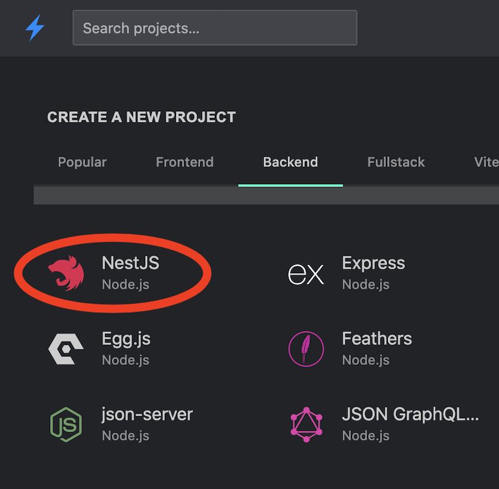Select the Express project title
The height and width of the screenshot is (489, 499).
(x=374, y=263)
